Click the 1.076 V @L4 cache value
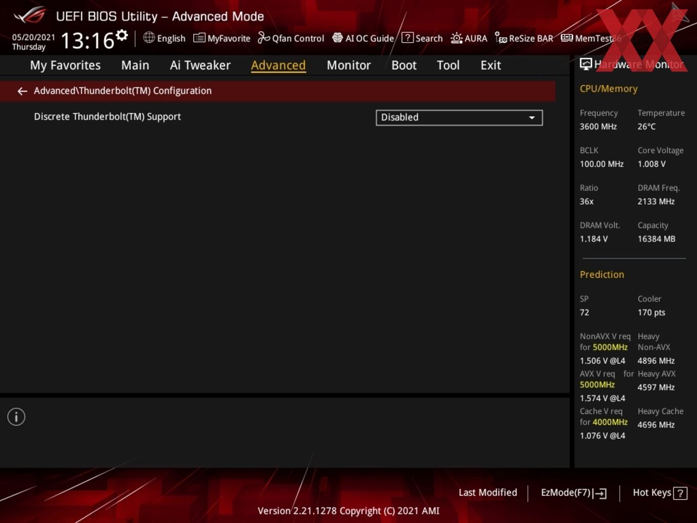 (602, 436)
